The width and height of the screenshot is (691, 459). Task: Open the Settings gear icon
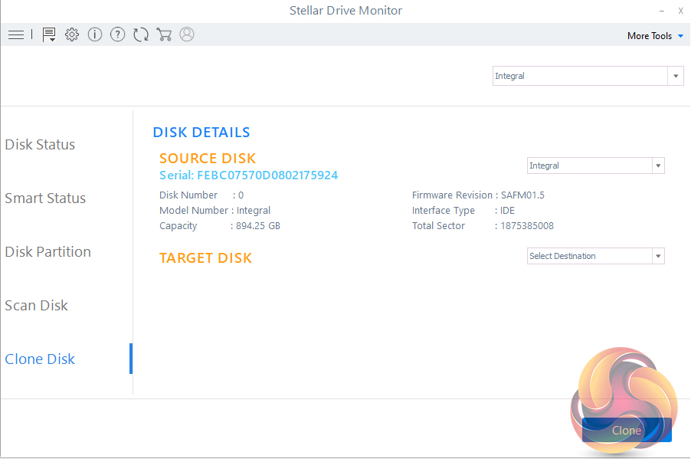click(71, 34)
